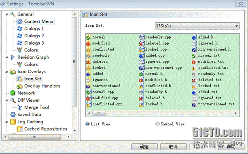
Task: Collapse the Diff Viewer tree node
Action: (x=6, y=100)
